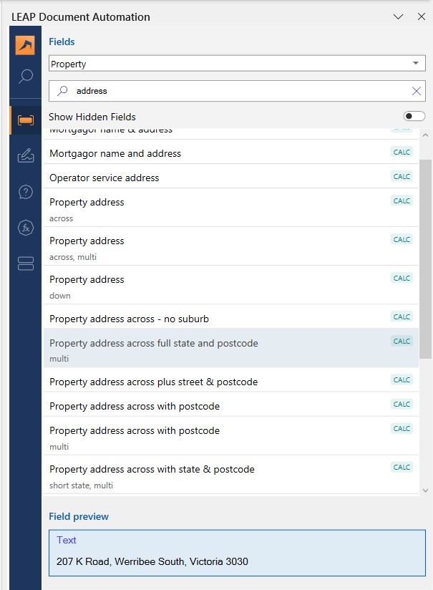Click the Text link in Field preview
433x590 pixels.
click(x=66, y=540)
